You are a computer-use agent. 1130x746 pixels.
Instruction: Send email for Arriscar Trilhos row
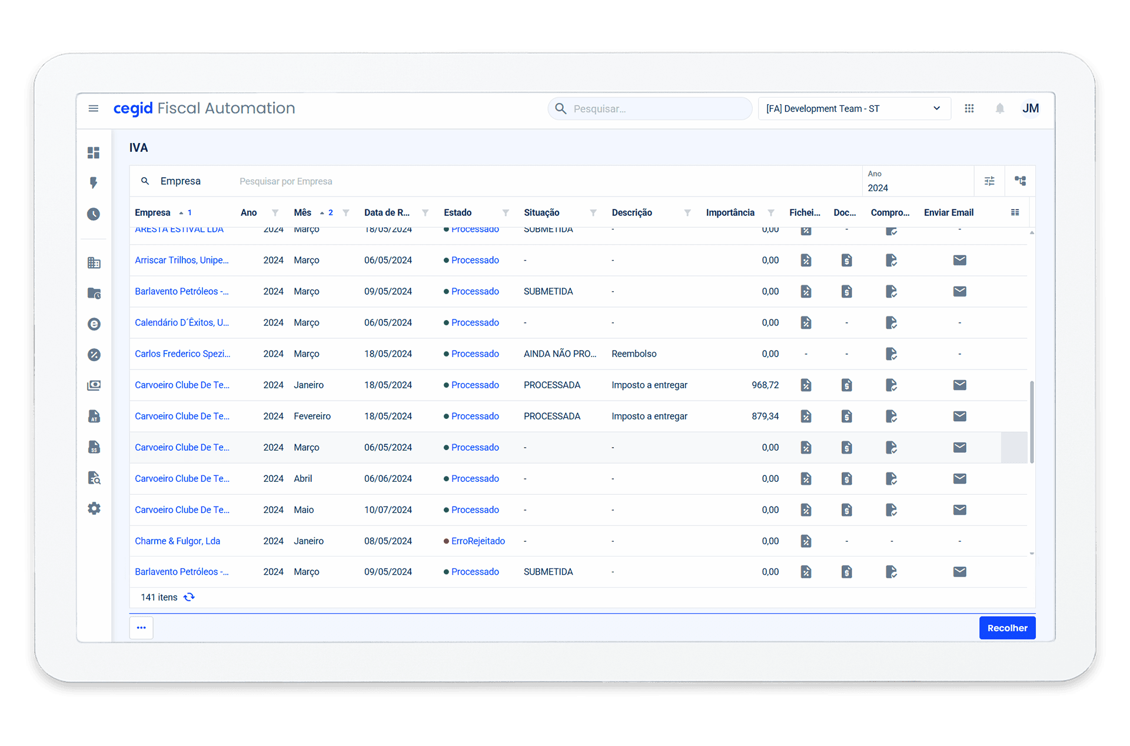click(959, 260)
